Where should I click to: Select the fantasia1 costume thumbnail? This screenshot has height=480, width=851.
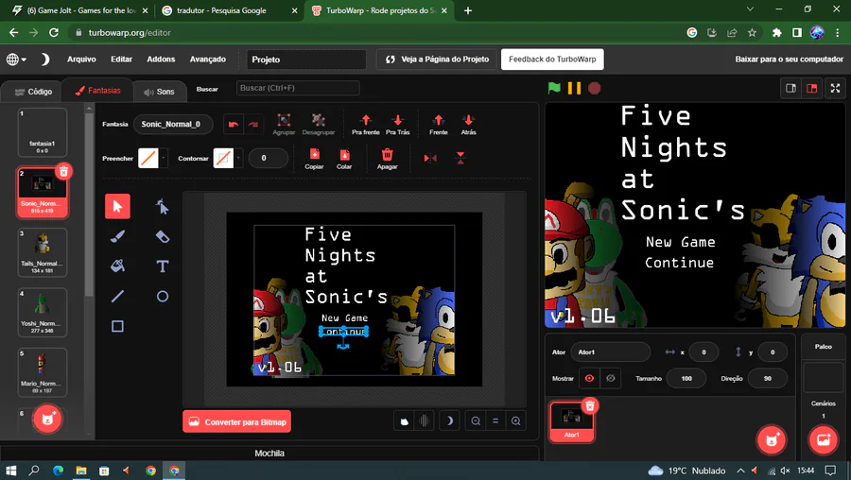[43, 132]
